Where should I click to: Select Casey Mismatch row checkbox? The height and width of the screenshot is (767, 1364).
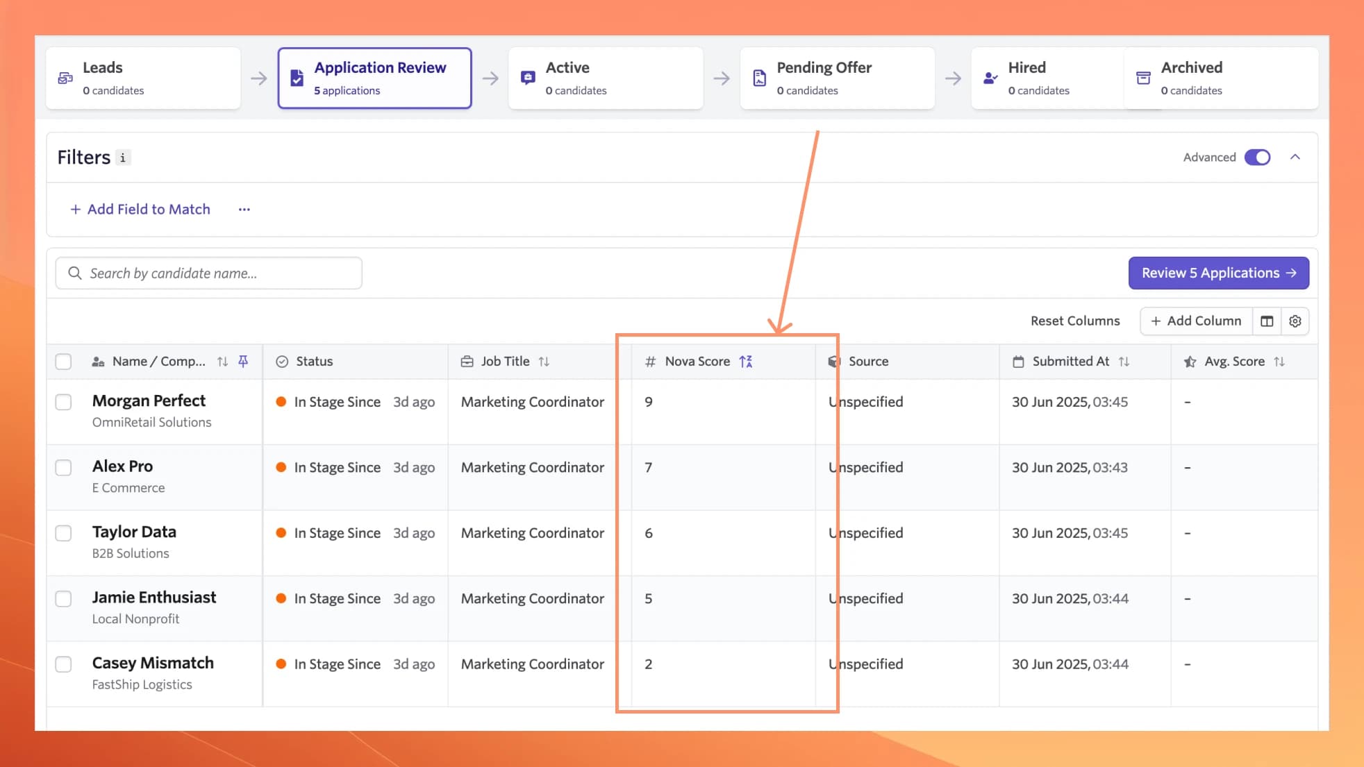[63, 664]
